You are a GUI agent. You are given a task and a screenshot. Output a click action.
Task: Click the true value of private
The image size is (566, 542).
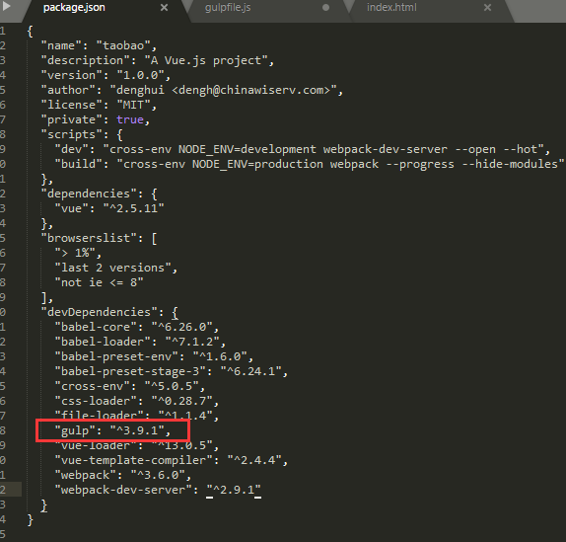[130, 119]
